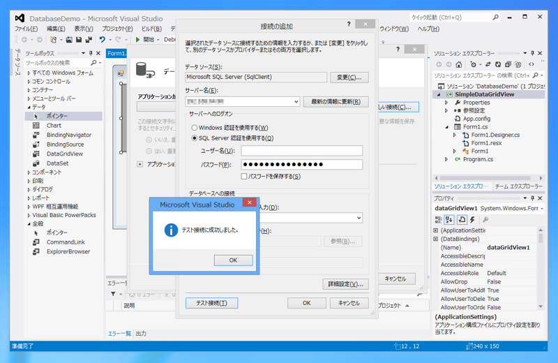Screen dimensions: 558x363
Task: Click the Form1 document tab
Action: pyautogui.click(x=116, y=54)
